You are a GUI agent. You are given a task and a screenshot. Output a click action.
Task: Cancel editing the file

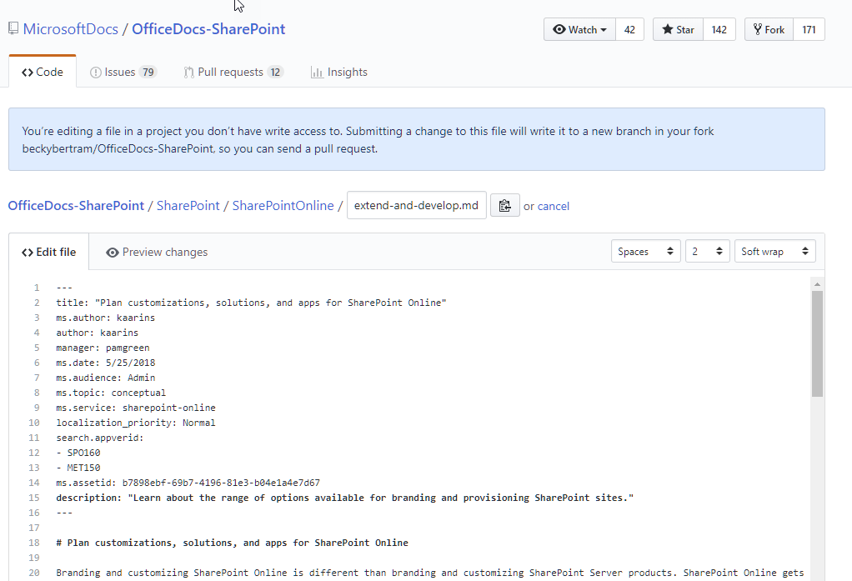click(554, 206)
